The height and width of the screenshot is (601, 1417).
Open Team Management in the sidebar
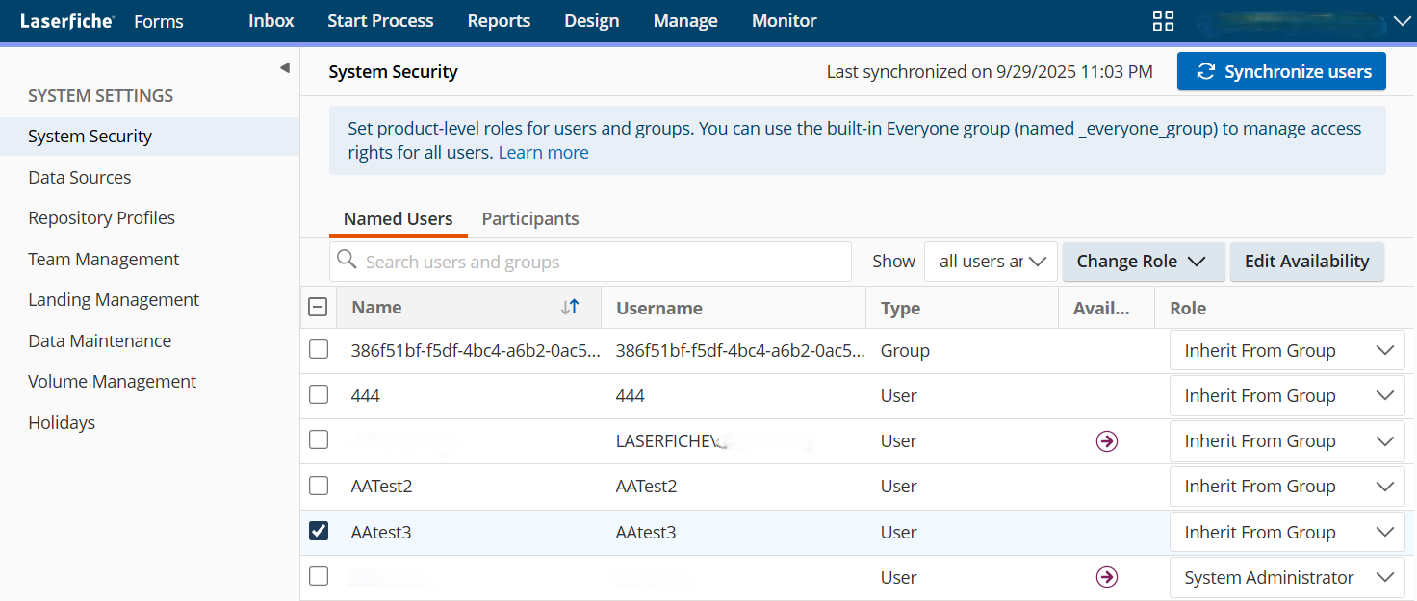coord(104,260)
